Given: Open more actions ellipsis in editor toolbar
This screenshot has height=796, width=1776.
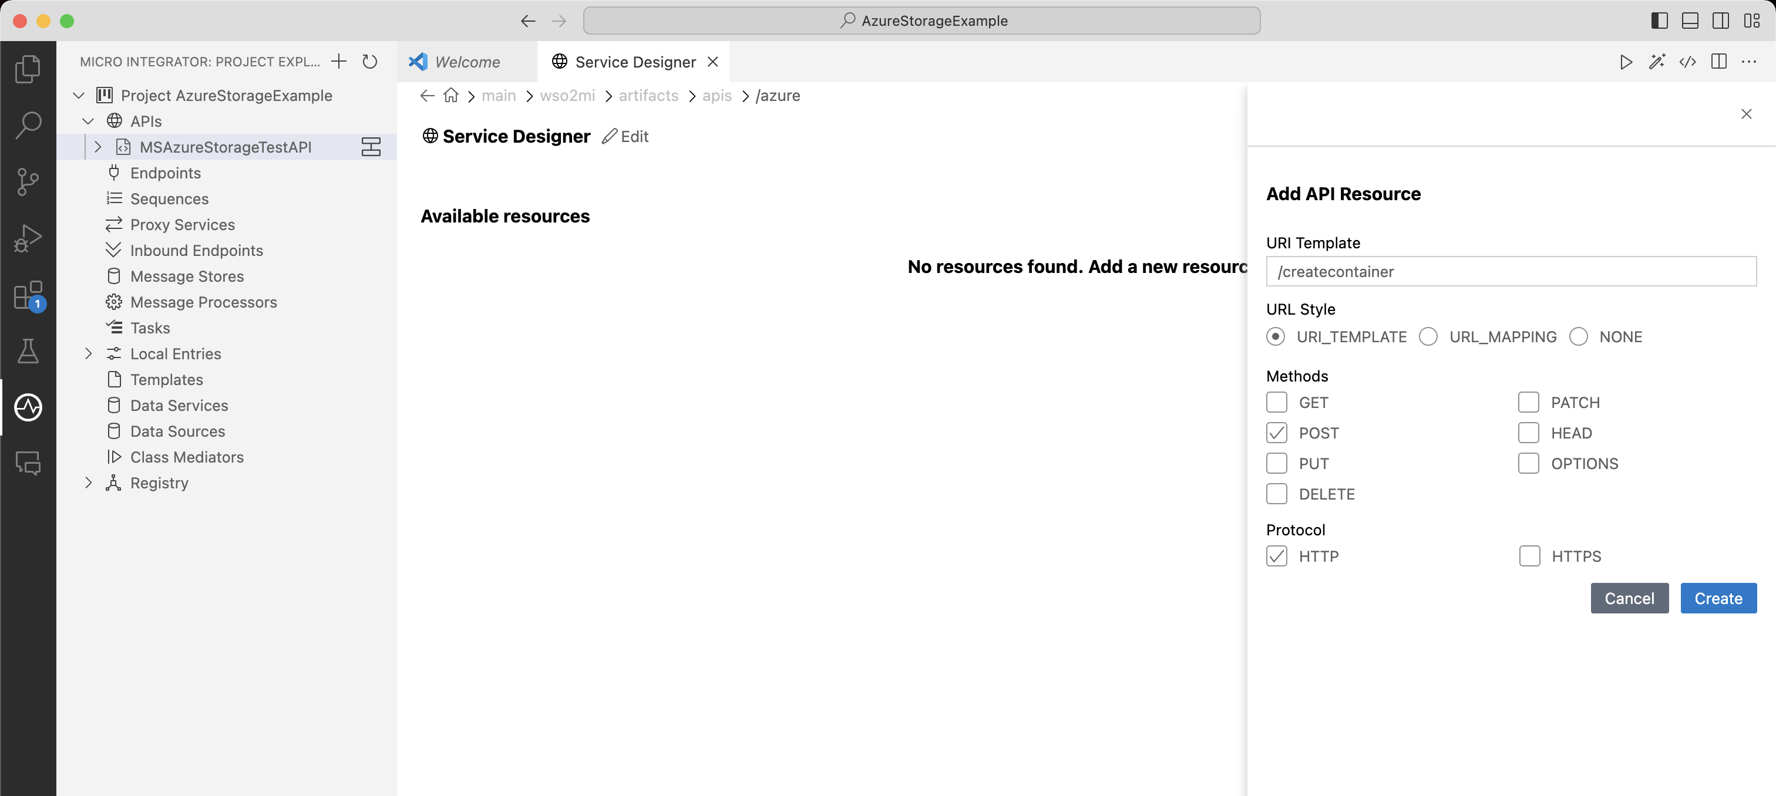Looking at the screenshot, I should click(x=1749, y=62).
